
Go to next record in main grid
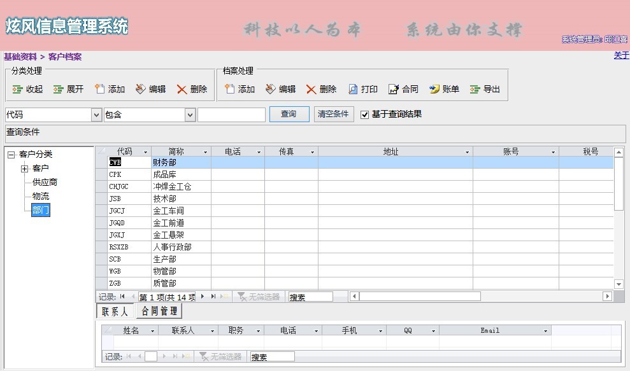pos(203,297)
